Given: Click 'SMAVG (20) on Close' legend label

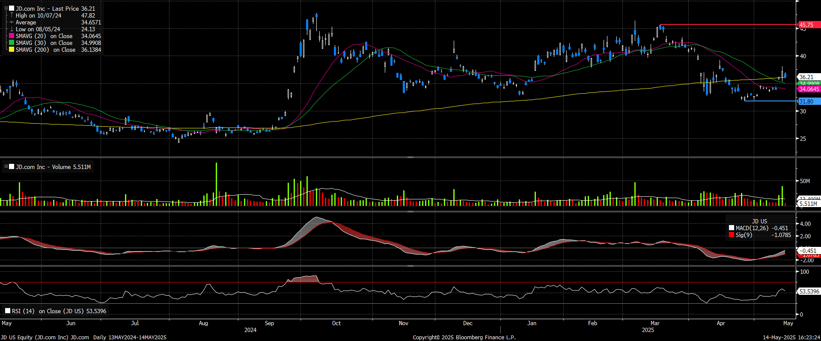Looking at the screenshot, I should [x=44, y=36].
